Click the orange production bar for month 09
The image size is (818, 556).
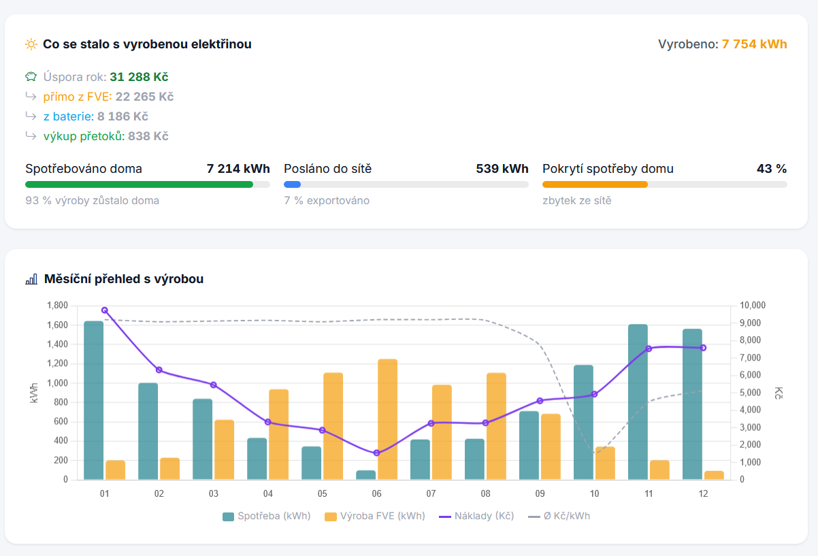click(551, 446)
